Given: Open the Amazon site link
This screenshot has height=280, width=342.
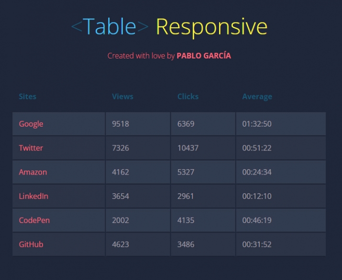Looking at the screenshot, I should point(33,172).
